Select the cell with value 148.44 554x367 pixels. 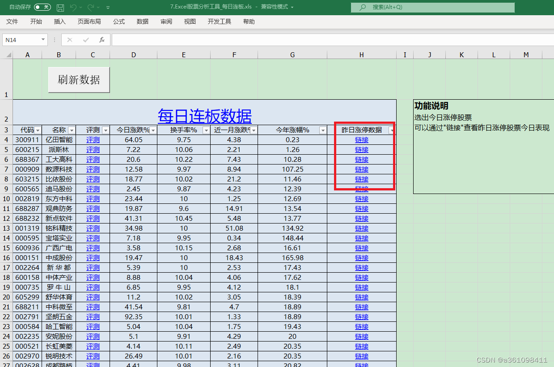click(292, 238)
